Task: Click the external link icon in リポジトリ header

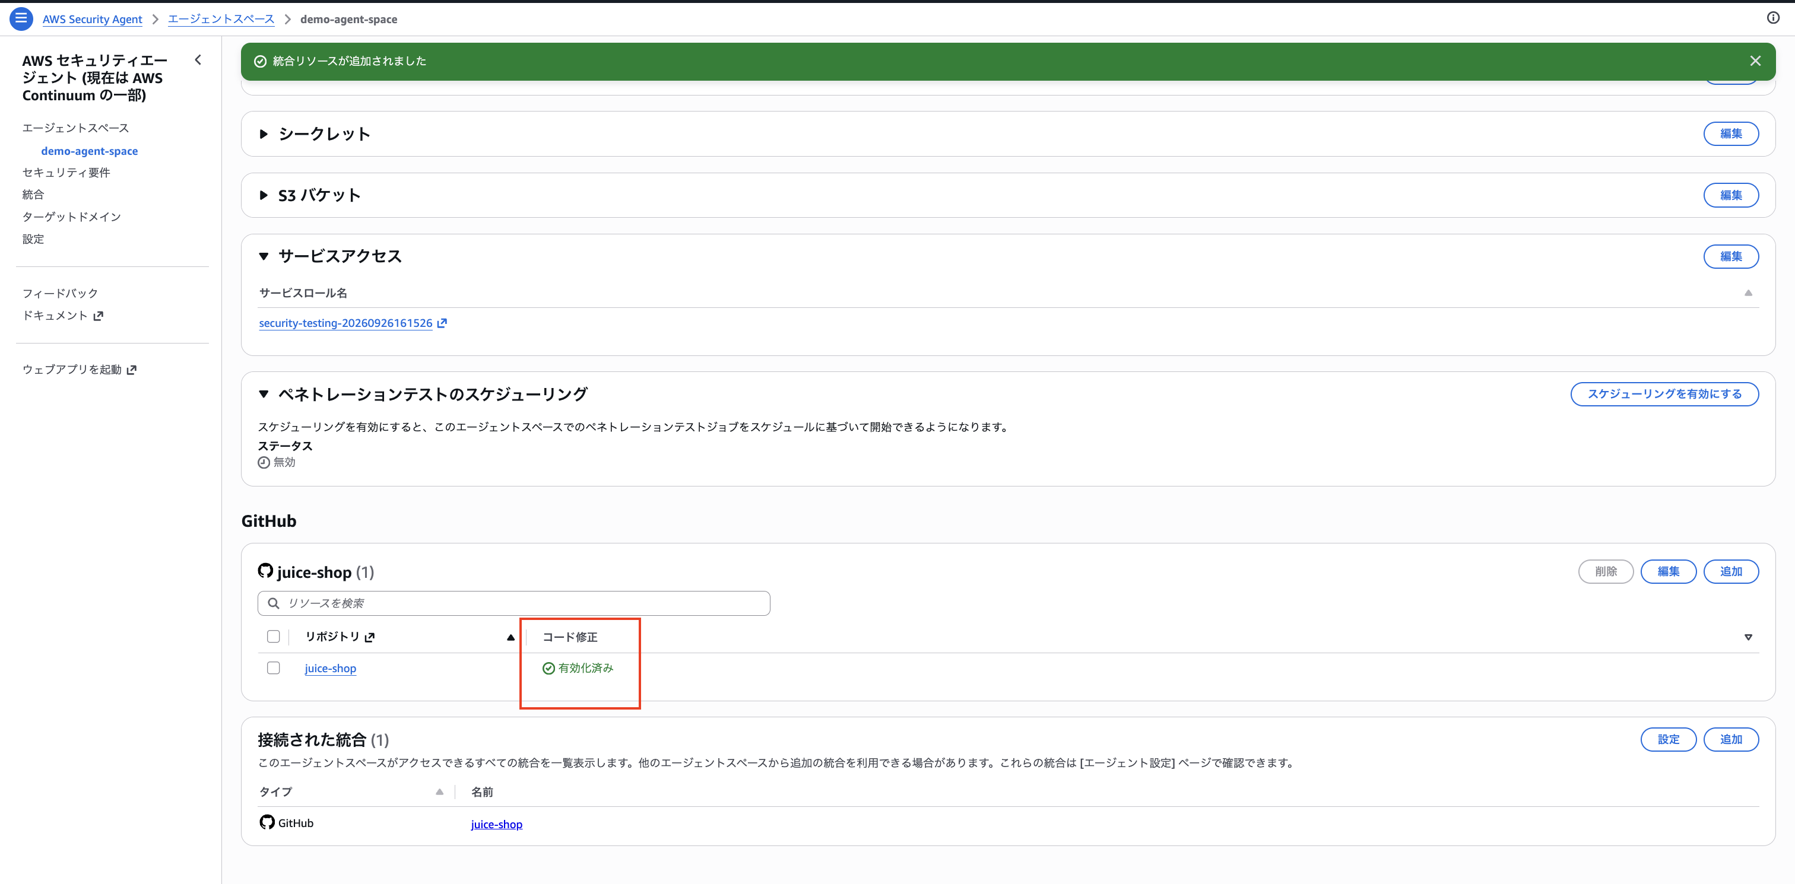Action: pyautogui.click(x=369, y=637)
